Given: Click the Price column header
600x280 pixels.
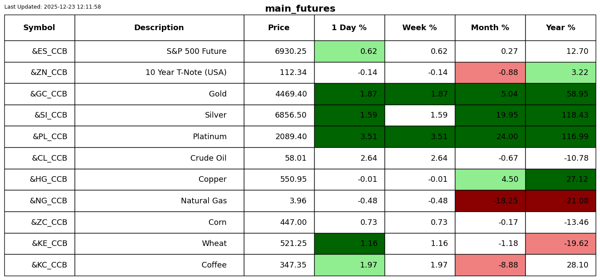Looking at the screenshot, I should (279, 28).
